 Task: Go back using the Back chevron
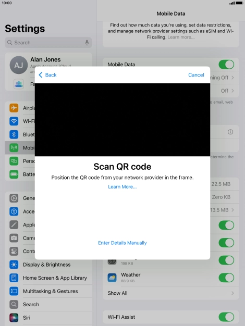tap(47, 75)
